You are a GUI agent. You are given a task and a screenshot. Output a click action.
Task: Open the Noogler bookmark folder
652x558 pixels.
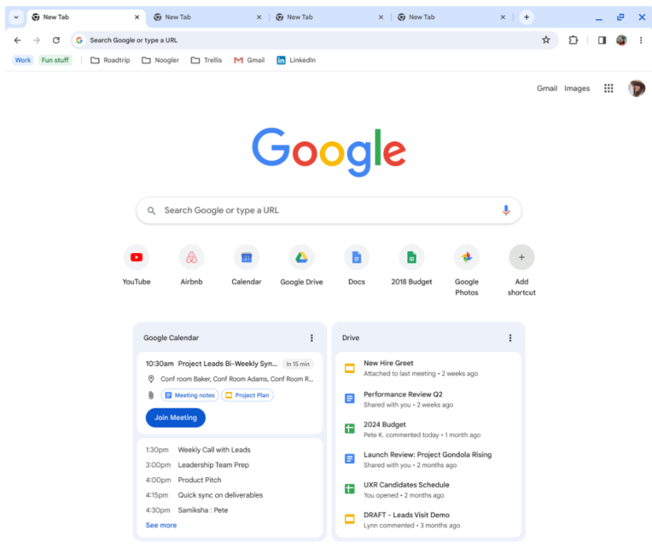(x=160, y=60)
